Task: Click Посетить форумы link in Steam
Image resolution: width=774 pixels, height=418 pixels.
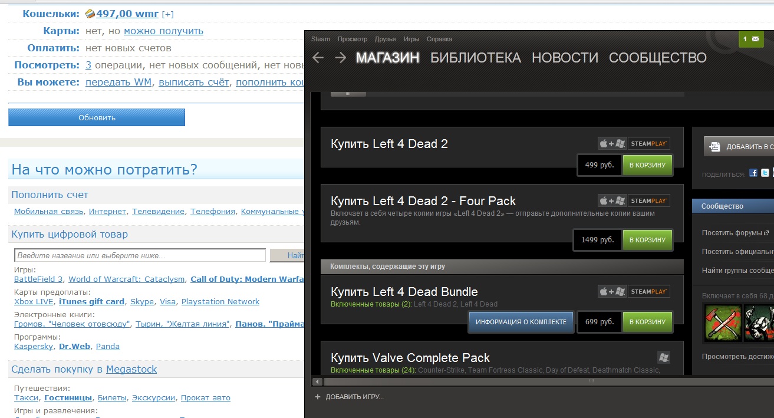Action: [x=735, y=233]
